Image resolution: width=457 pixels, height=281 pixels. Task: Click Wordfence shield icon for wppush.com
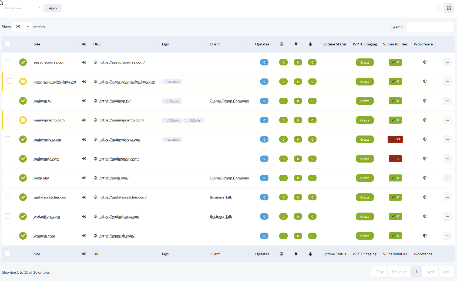tap(425, 236)
